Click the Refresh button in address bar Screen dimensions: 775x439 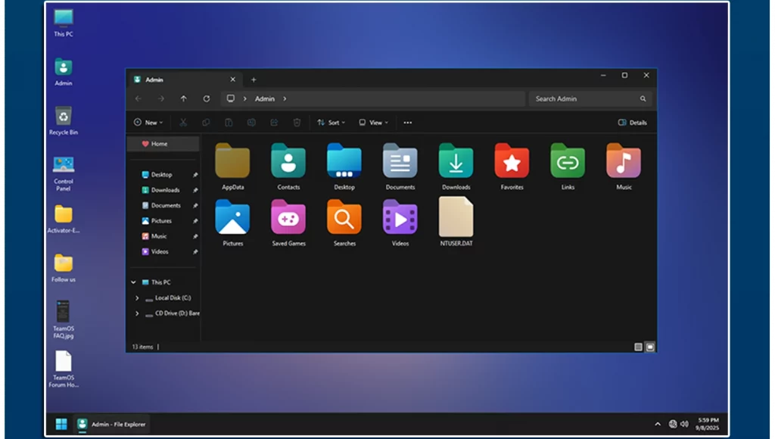tap(206, 99)
